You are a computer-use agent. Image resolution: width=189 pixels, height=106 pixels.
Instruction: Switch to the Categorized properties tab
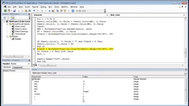[17, 67]
